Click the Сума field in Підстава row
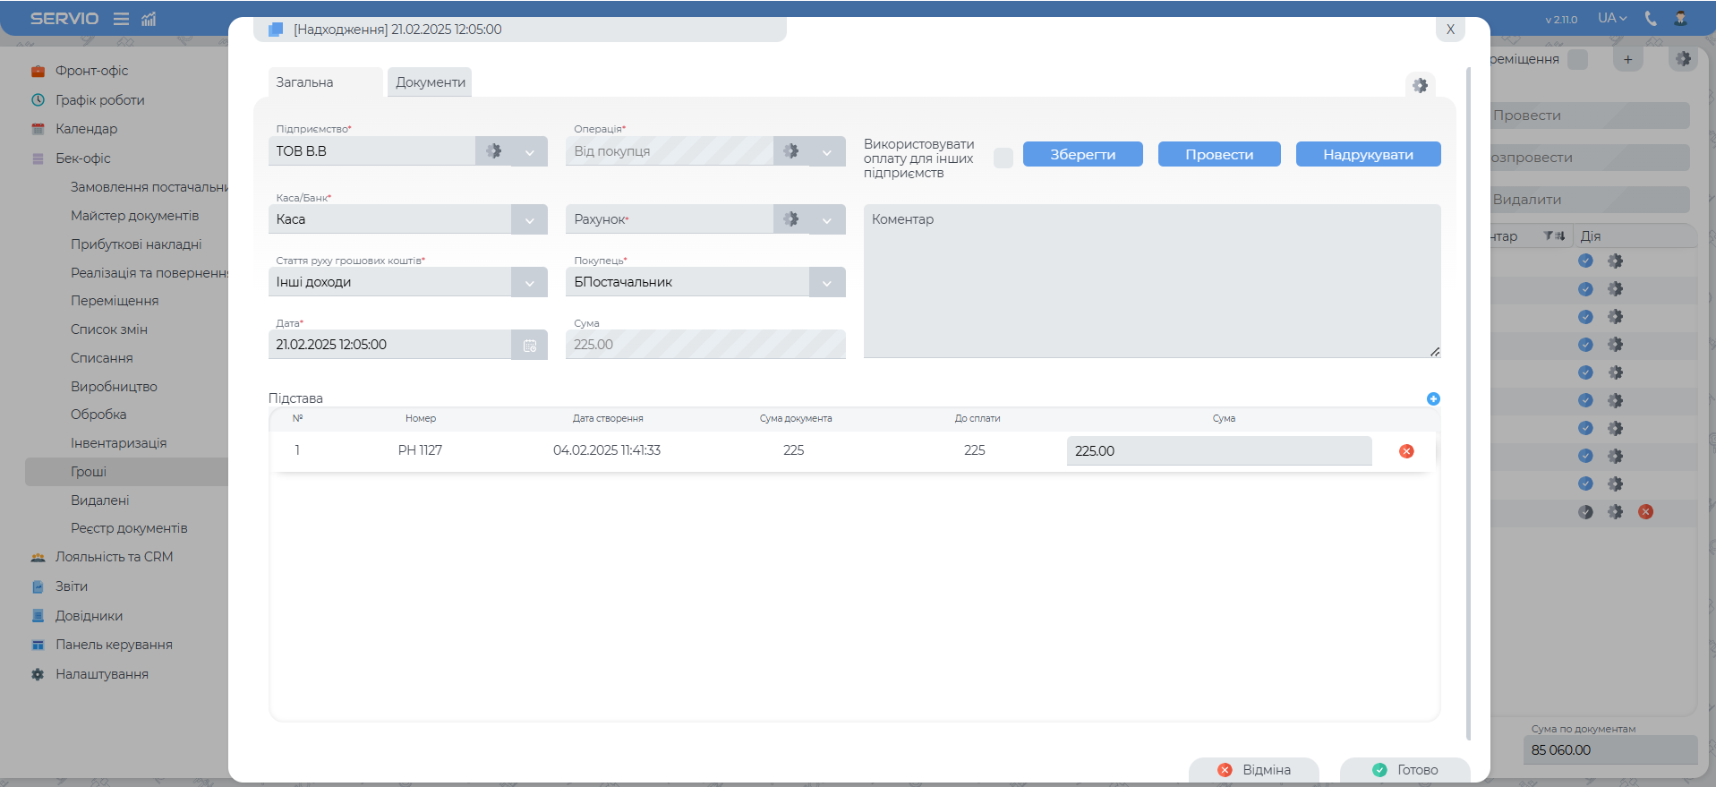This screenshot has height=787, width=1716. pyautogui.click(x=1218, y=451)
